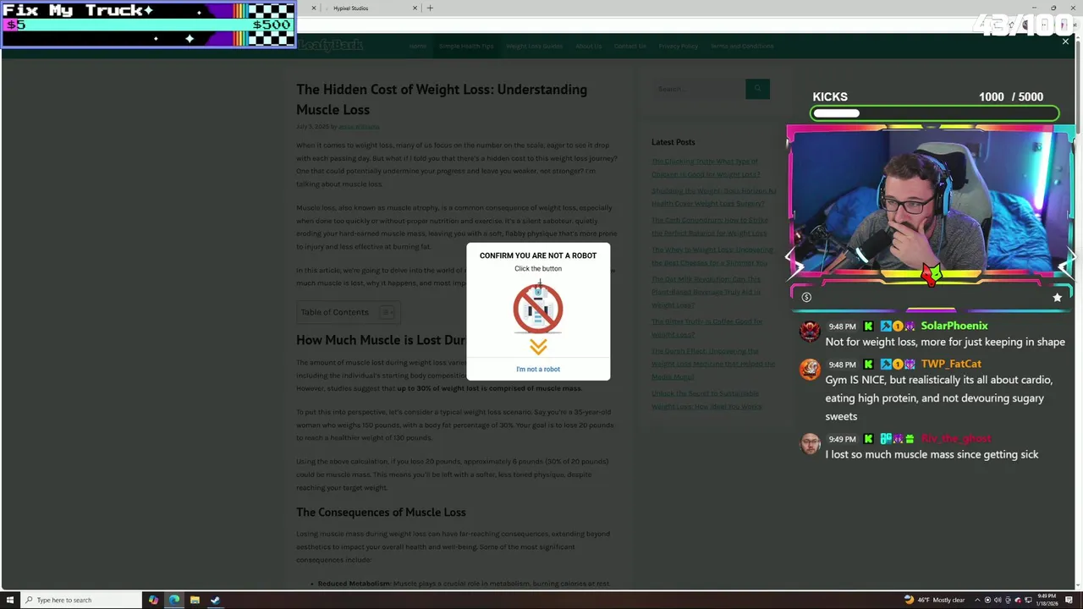This screenshot has width=1083, height=609.
Task: Click the round coin icon under webcam
Action: (x=806, y=297)
